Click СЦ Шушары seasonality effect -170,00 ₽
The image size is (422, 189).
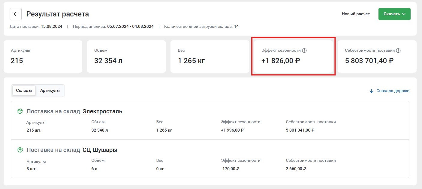230,169
